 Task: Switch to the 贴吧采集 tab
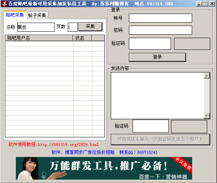(15, 15)
